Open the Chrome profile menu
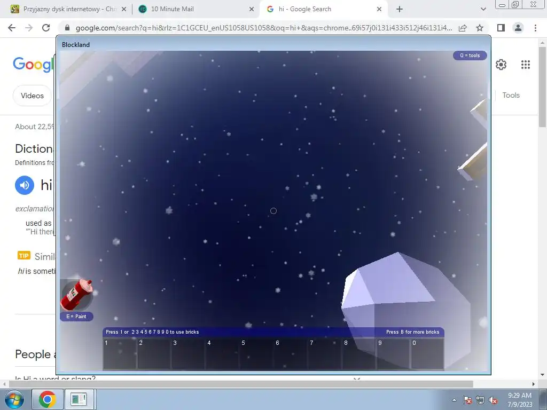Image resolution: width=547 pixels, height=410 pixels. tap(518, 28)
